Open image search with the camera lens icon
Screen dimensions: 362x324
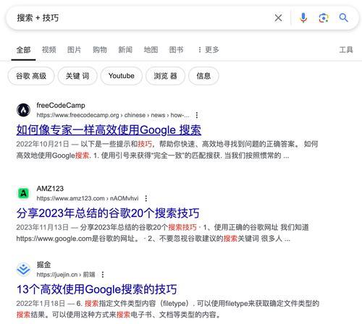coord(324,18)
